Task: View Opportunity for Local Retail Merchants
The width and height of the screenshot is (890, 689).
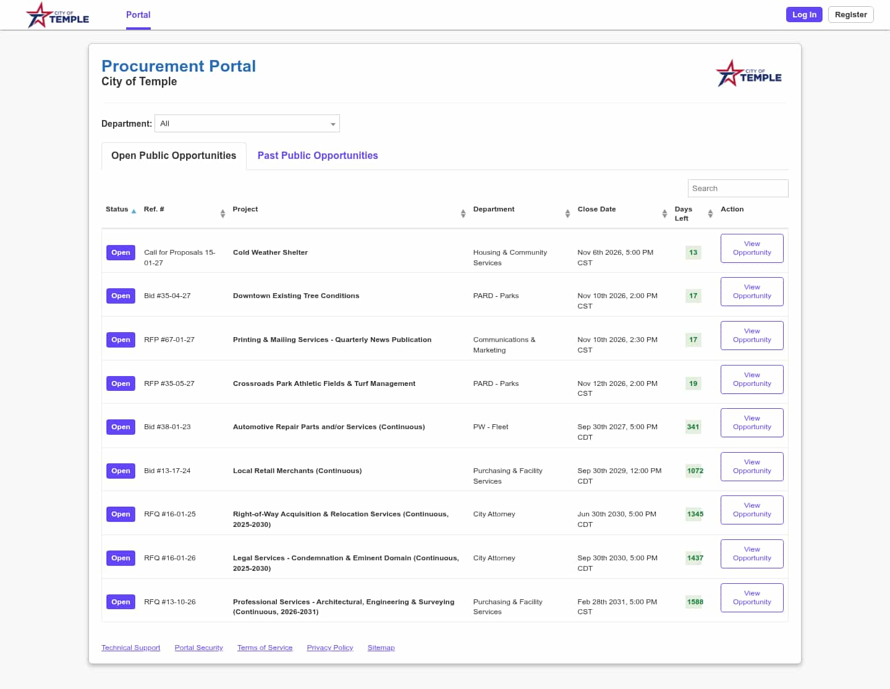Action: (752, 466)
